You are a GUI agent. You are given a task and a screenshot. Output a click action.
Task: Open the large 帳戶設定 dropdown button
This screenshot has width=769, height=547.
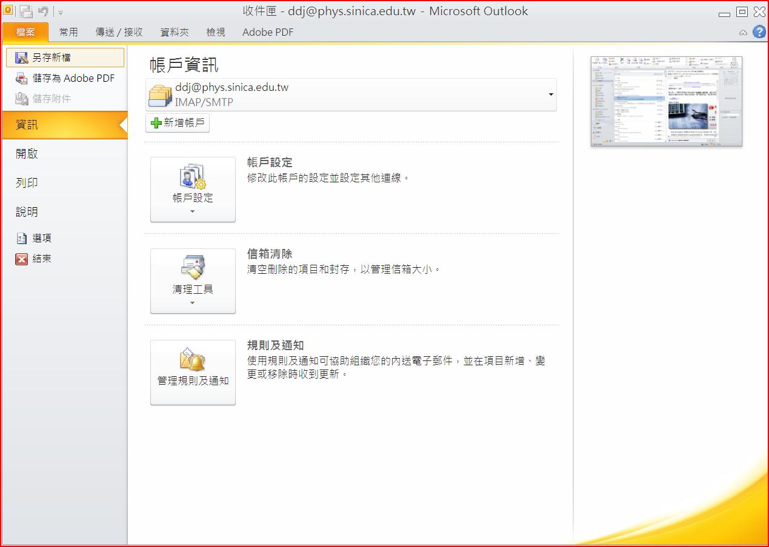coord(193,190)
